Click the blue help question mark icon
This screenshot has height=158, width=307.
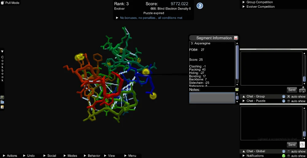(x=200, y=6)
